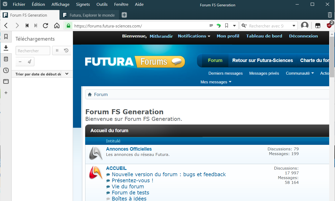The height and width of the screenshot is (201, 335).
Task: Click the Déconnexion link
Action: [304, 36]
